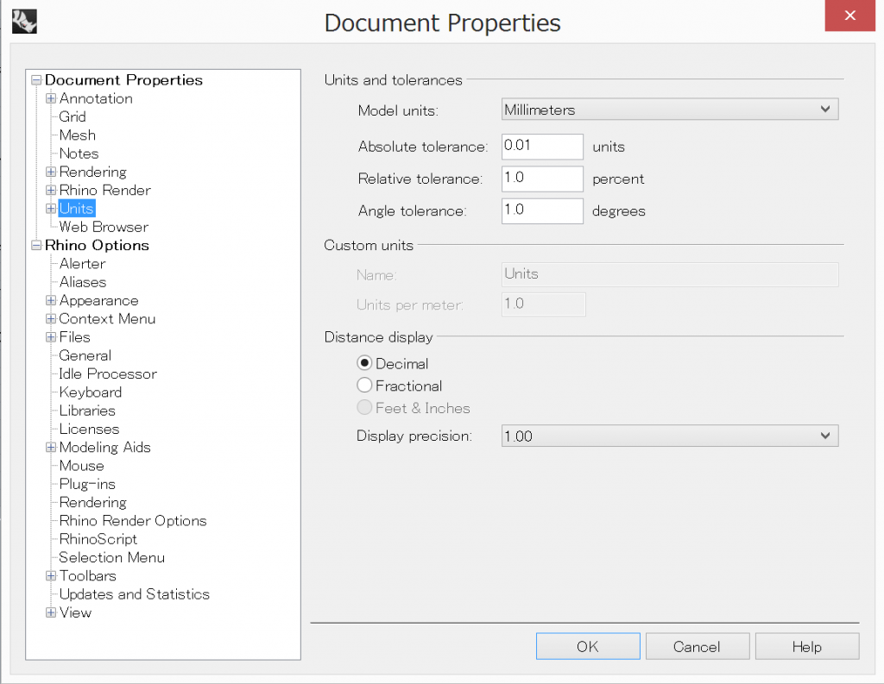Expand the Units tree node
Image resolution: width=884 pixels, height=684 pixels.
51,209
